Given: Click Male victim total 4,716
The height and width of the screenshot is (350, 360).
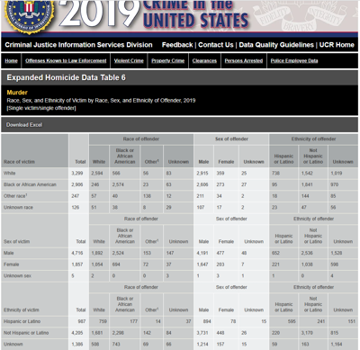Looking at the screenshot, I should coord(77,253).
